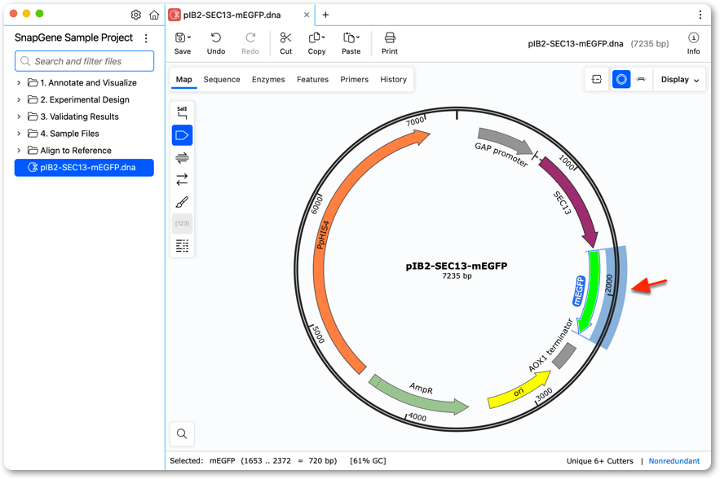720x479 pixels.
Task: Open the Display dropdown menu
Action: tap(680, 79)
